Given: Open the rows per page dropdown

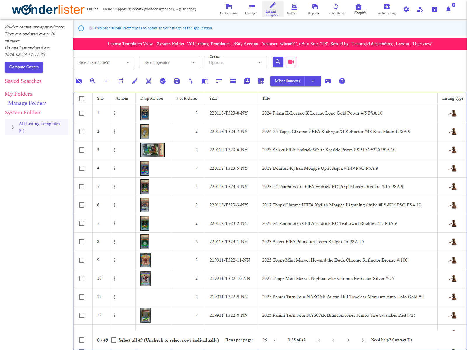Looking at the screenshot, I should (x=270, y=340).
